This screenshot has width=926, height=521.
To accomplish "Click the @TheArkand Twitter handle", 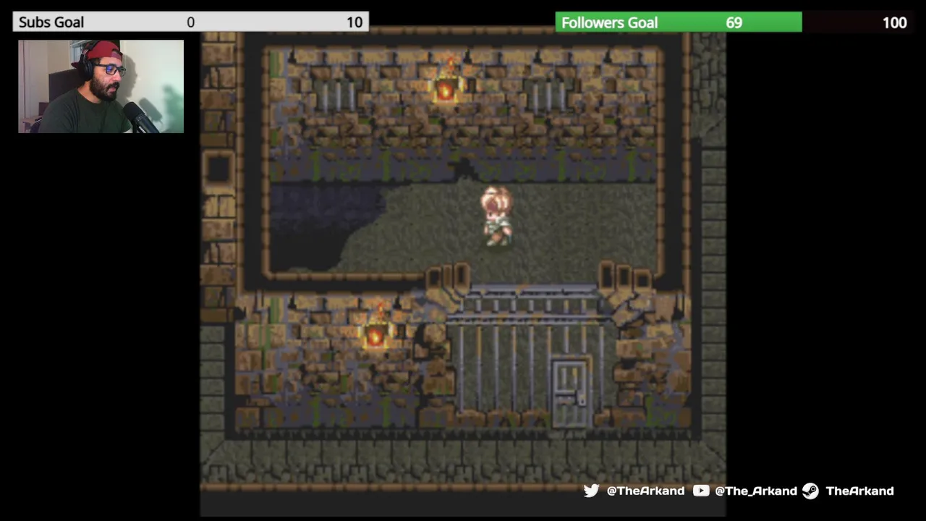I will (x=645, y=491).
